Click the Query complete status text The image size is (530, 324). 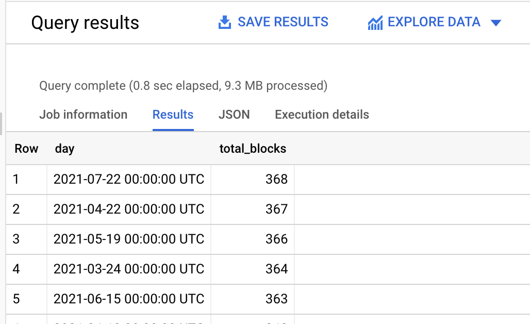(183, 86)
